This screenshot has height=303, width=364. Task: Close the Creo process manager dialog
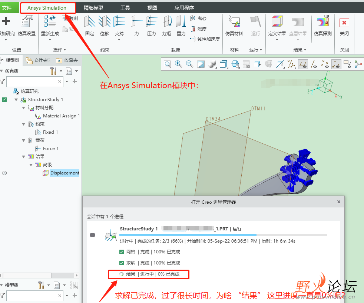coord(339,202)
